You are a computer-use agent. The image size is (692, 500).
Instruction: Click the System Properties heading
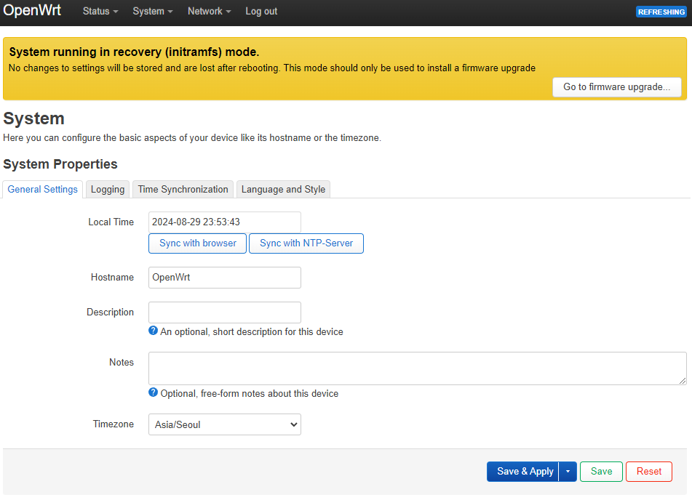click(60, 164)
